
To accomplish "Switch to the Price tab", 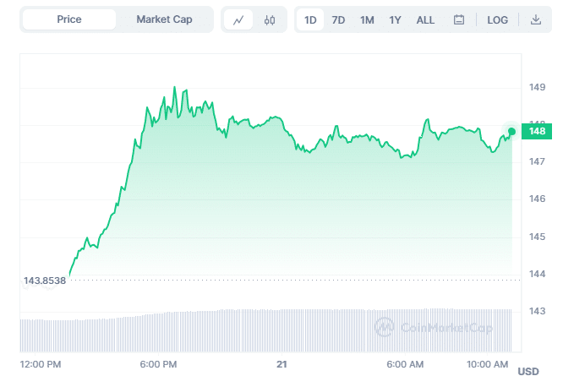I will pyautogui.click(x=69, y=19).
